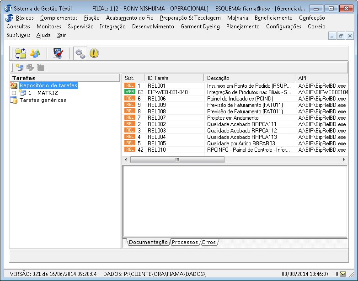This screenshot has height=281, width=358.
Task: Open the Ajuda menu
Action: coord(43,35)
